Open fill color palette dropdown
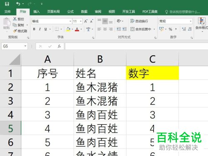 (x=72, y=29)
